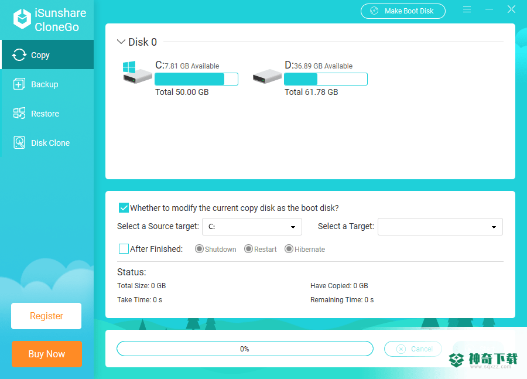This screenshot has width=527, height=379.
Task: Select the Hibernate radio option
Action: 289,249
